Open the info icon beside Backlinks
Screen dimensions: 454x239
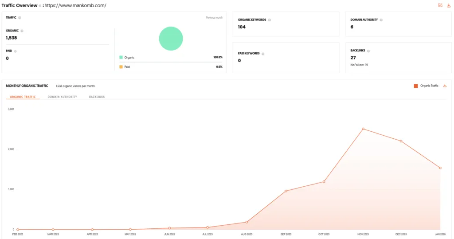pyautogui.click(x=368, y=51)
